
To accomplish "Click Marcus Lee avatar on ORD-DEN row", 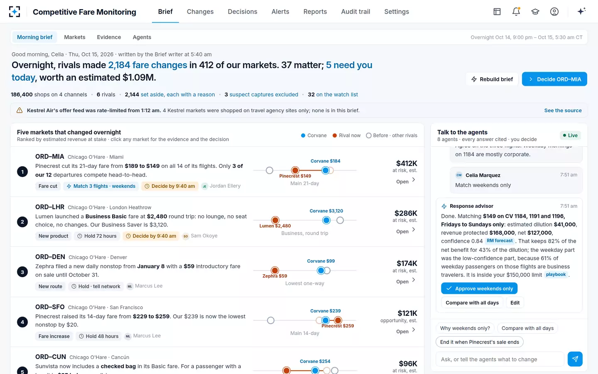I will (x=130, y=286).
